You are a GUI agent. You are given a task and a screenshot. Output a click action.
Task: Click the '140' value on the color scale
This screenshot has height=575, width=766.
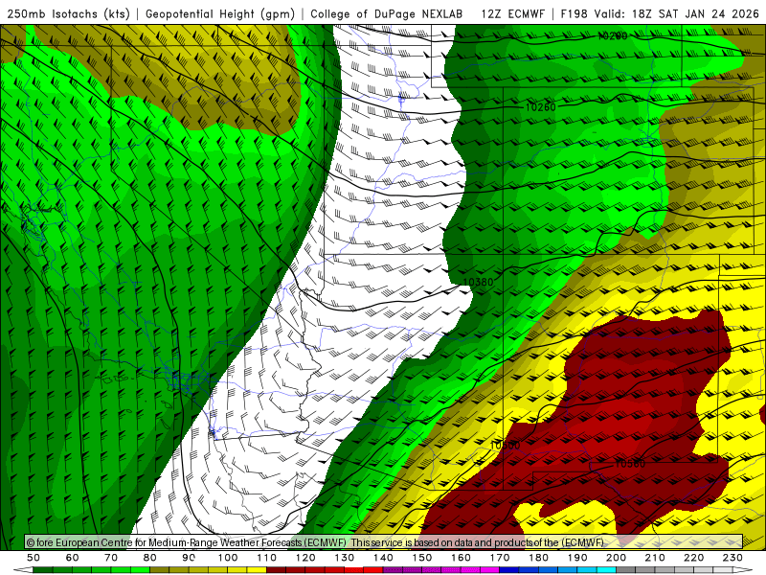click(x=383, y=558)
